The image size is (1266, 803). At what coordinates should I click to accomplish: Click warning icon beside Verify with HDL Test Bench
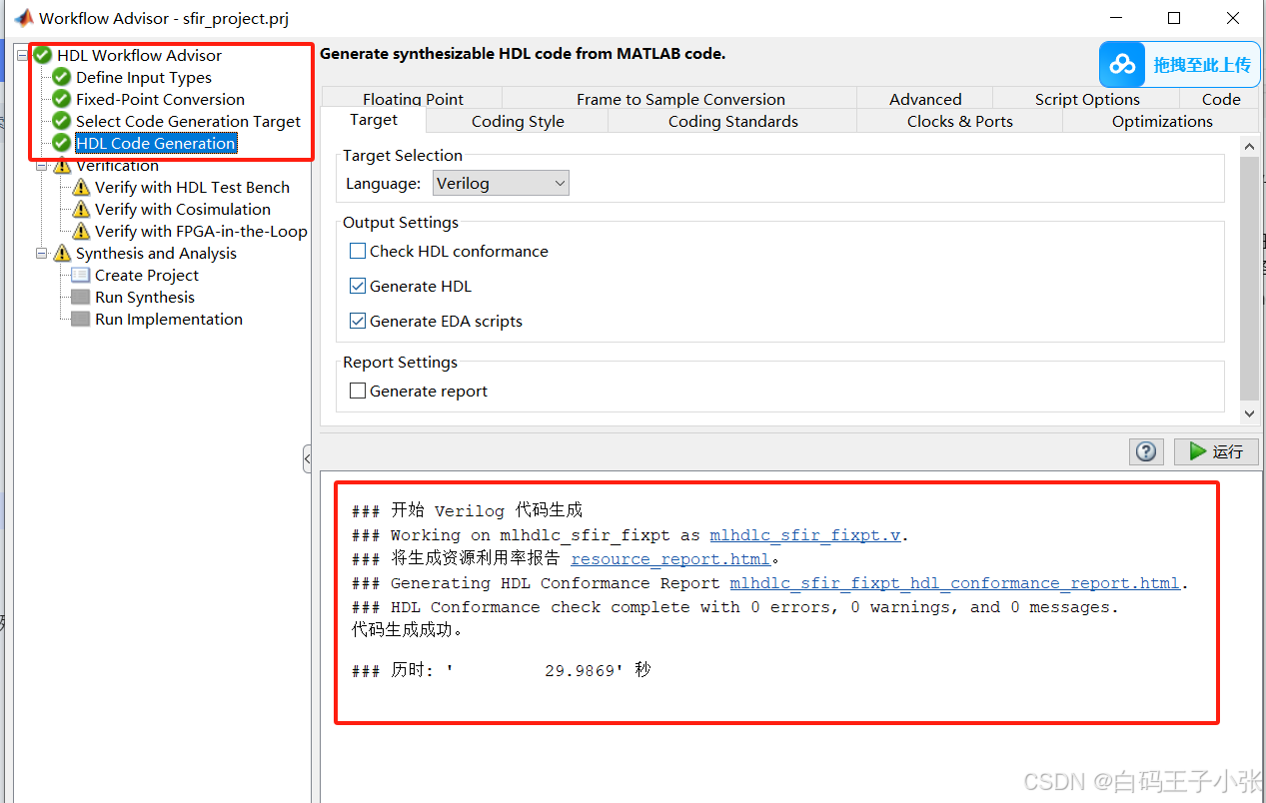(x=81, y=187)
